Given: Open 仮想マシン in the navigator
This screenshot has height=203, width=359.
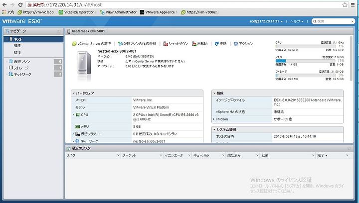Looking at the screenshot, I should point(22,61).
